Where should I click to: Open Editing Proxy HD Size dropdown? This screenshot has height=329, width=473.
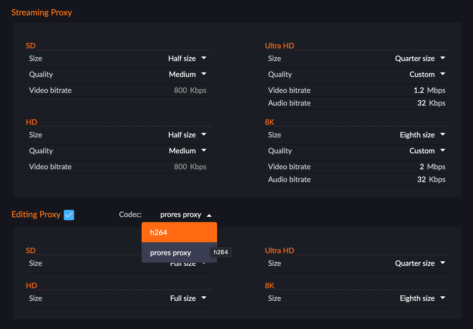[x=188, y=298]
